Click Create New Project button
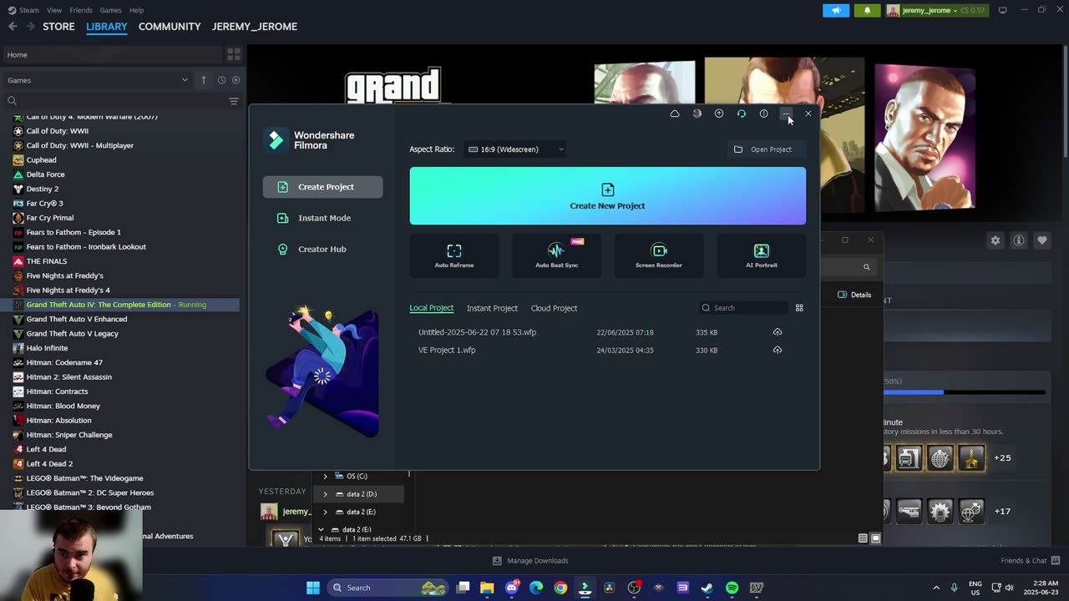Screen dimensions: 1069x601 point(608,196)
